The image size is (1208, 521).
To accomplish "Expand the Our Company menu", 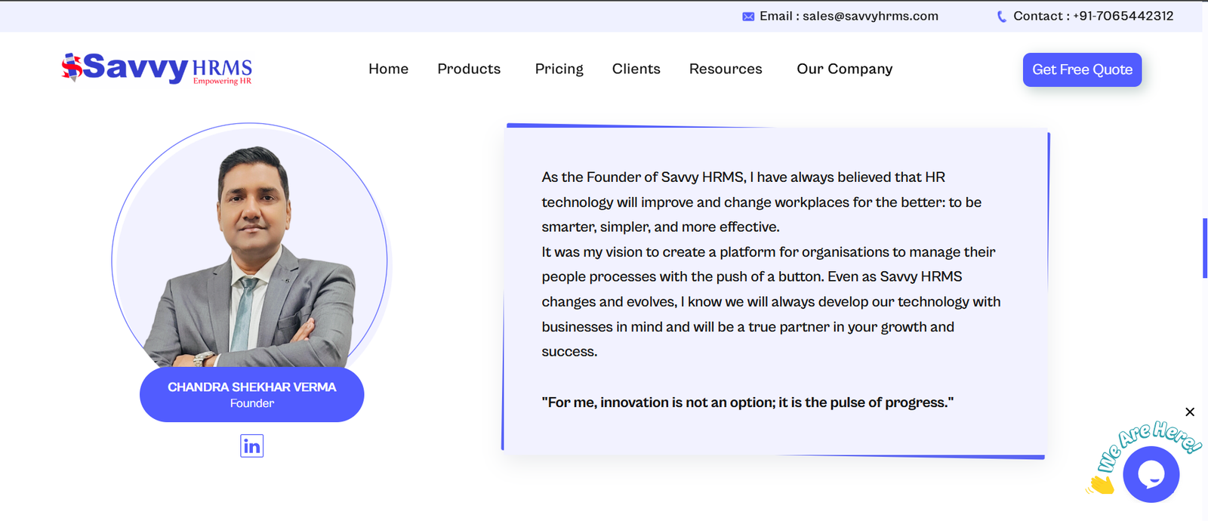I will point(844,69).
